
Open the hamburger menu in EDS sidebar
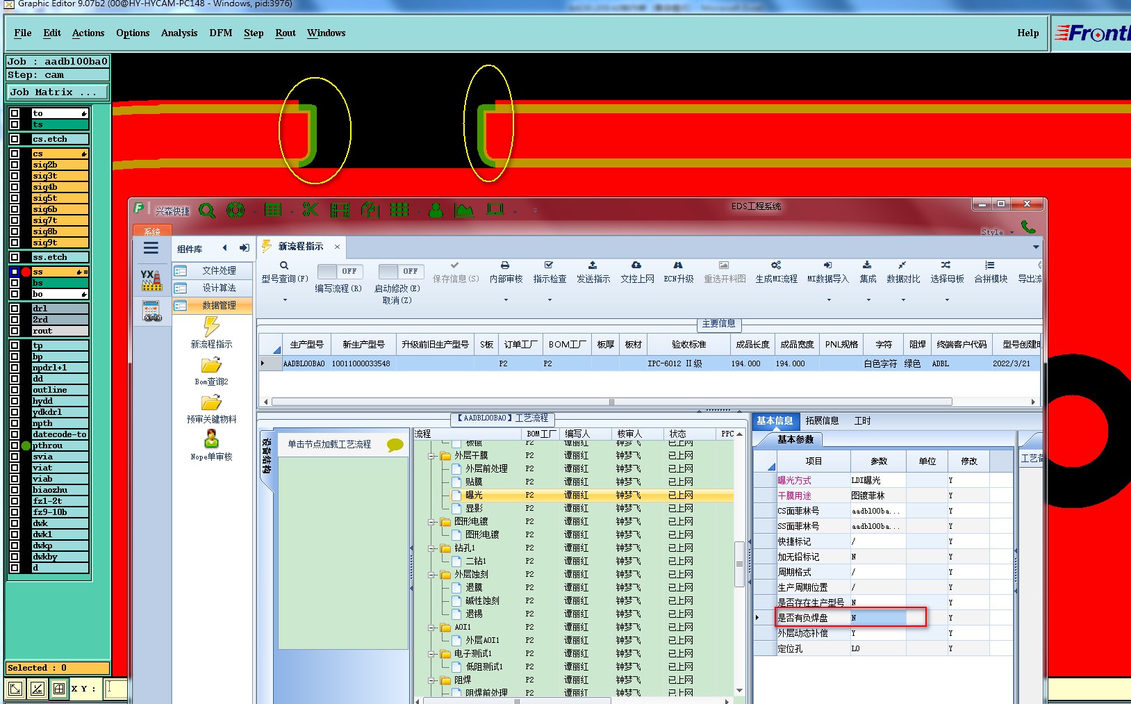tap(151, 248)
